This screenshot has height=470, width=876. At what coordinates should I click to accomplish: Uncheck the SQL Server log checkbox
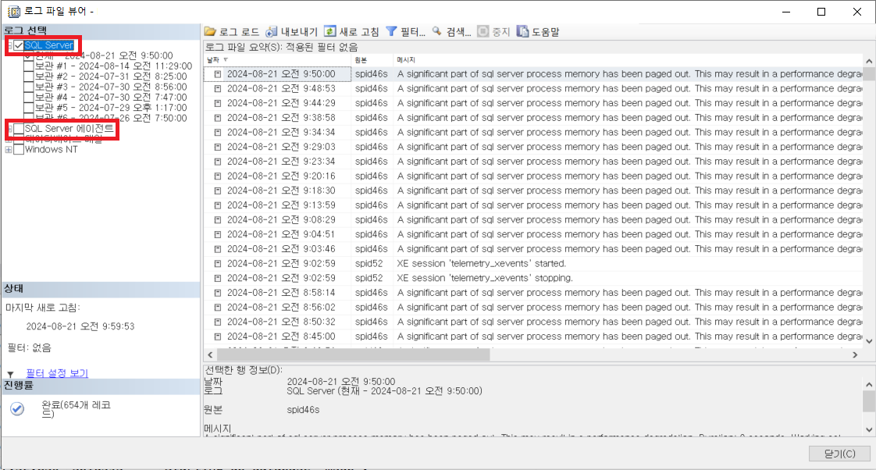pos(19,45)
